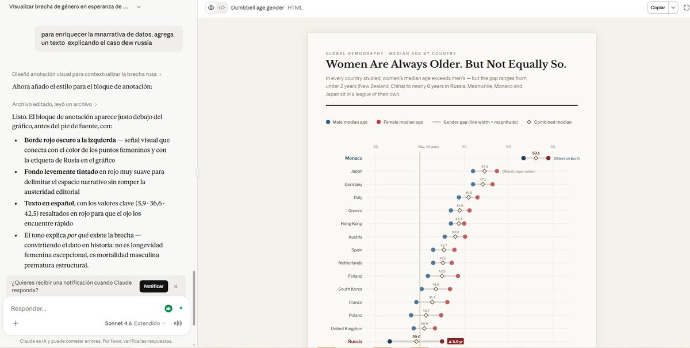Click the user message about Russia

109,39
